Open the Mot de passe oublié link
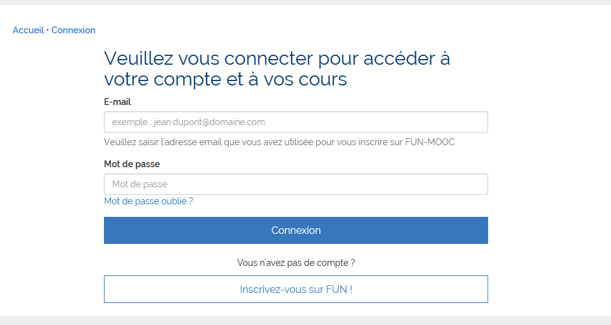The image size is (611, 325). coord(148,201)
